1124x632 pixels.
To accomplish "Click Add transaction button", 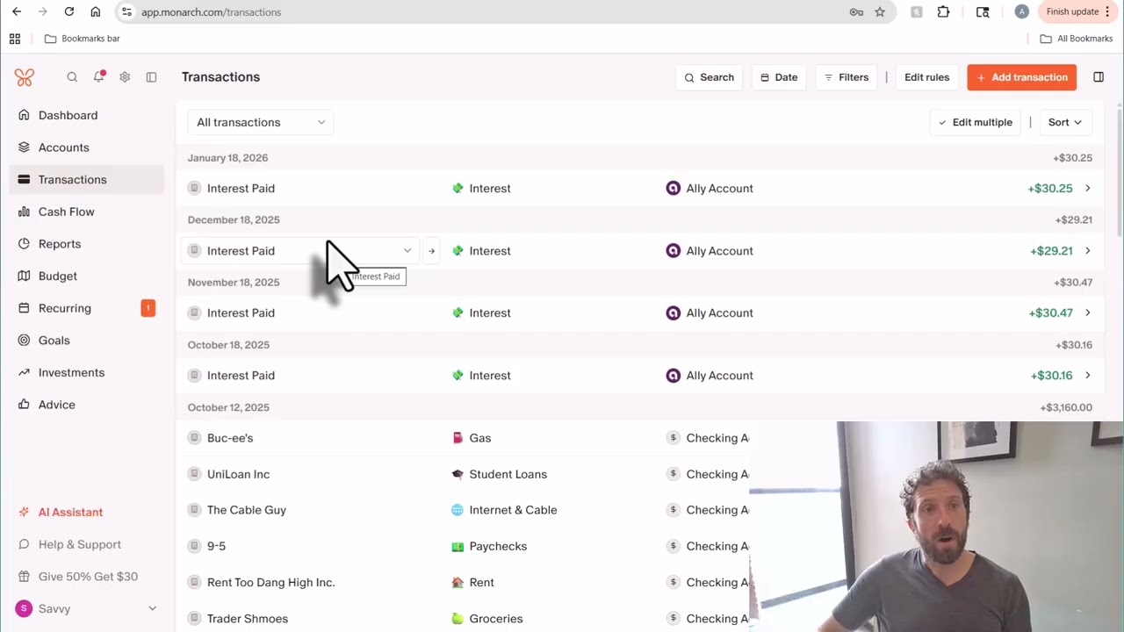I will tap(1022, 77).
